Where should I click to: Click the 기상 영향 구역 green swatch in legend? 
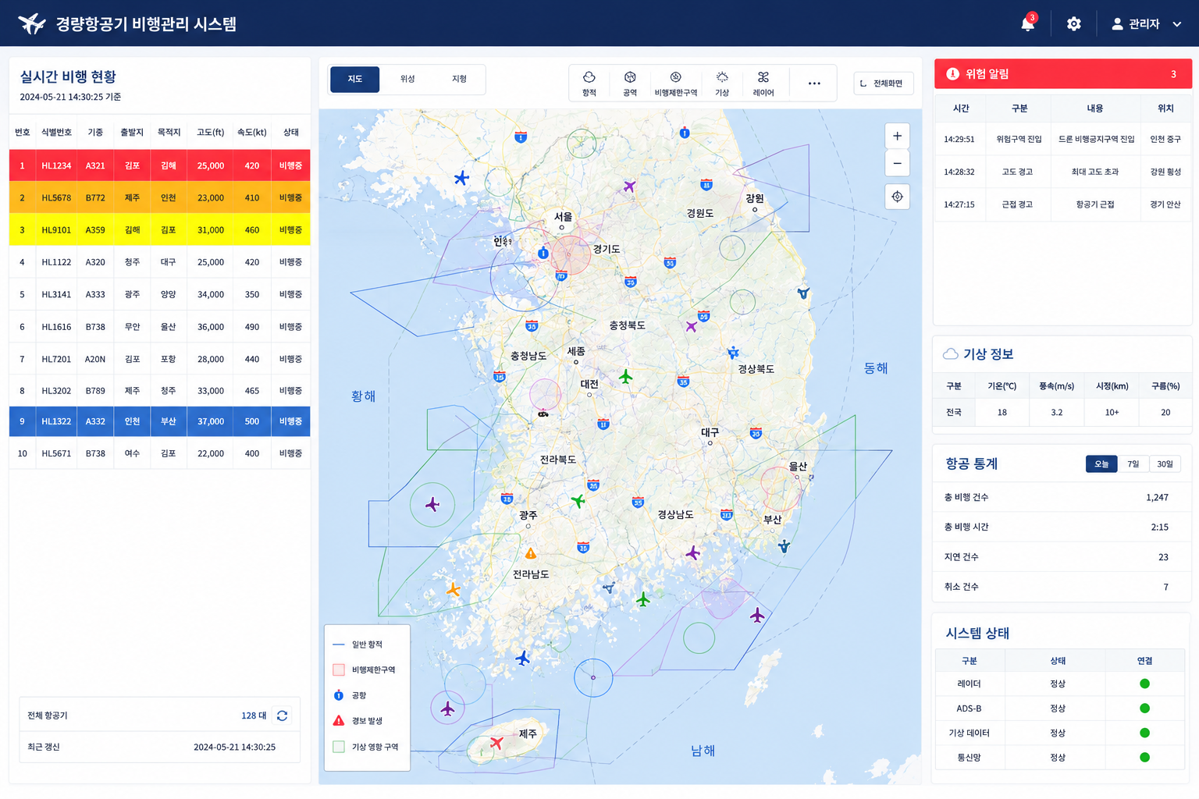coord(339,747)
